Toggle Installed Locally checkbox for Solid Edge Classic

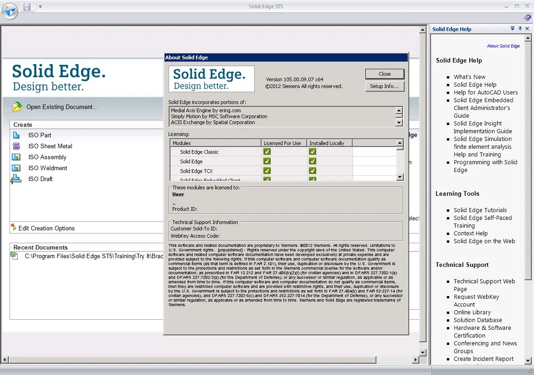pos(313,152)
